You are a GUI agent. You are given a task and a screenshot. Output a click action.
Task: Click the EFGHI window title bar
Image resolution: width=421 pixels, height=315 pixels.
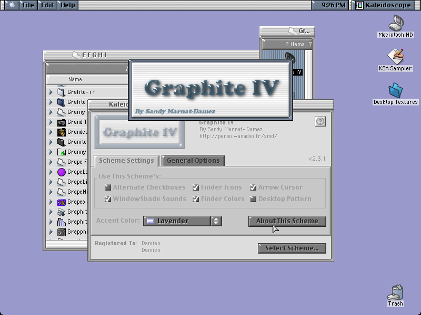point(151,55)
